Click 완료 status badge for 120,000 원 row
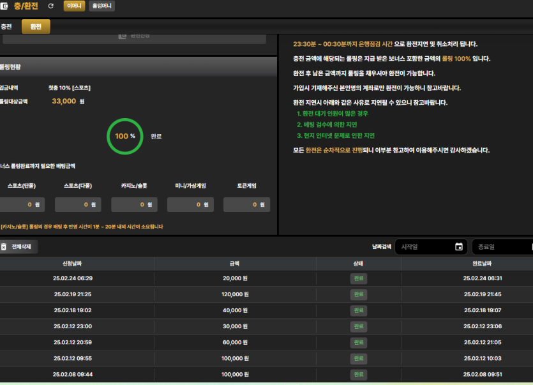 pos(359,294)
